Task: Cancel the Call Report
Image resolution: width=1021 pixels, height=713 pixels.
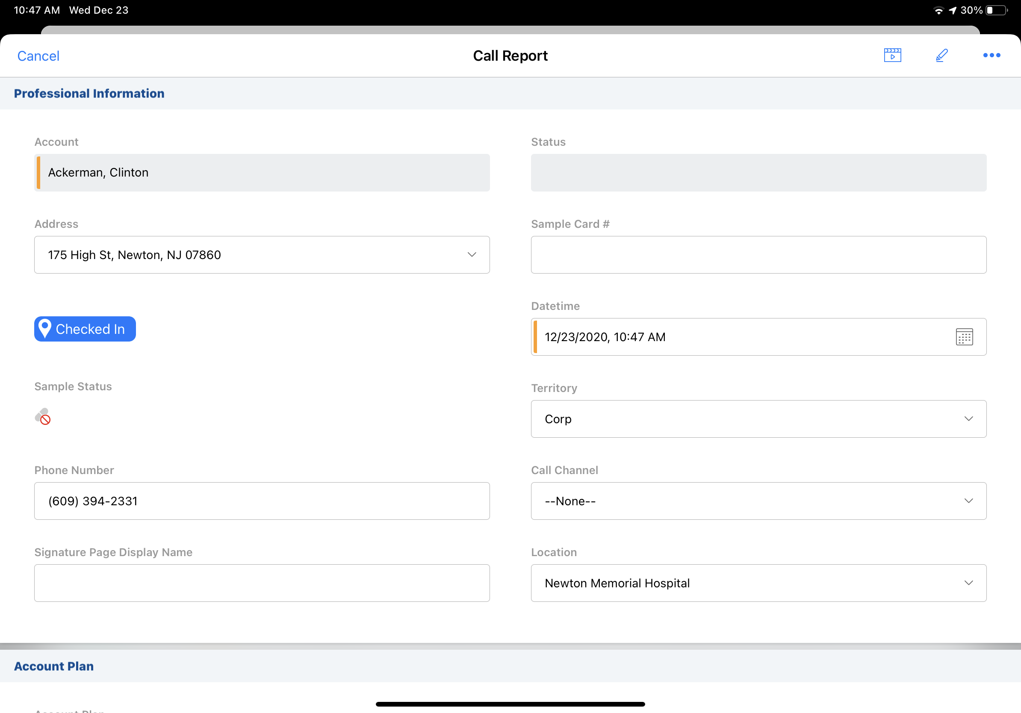Action: coord(38,56)
